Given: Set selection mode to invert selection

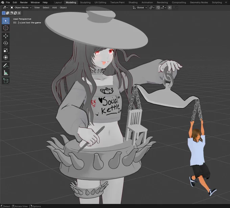Looking at the screenshot, I should [x=15, y=13].
